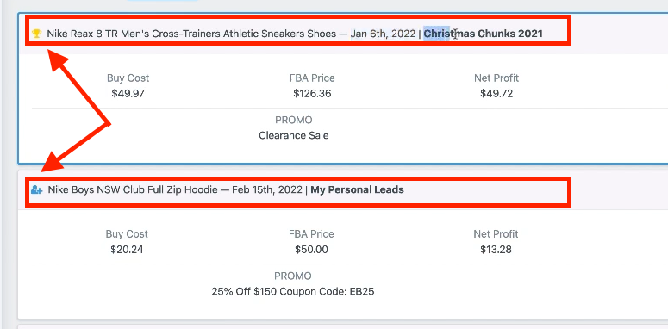Select the $13.28 net profit value
Viewport: 668px width, 329px height.
point(496,250)
